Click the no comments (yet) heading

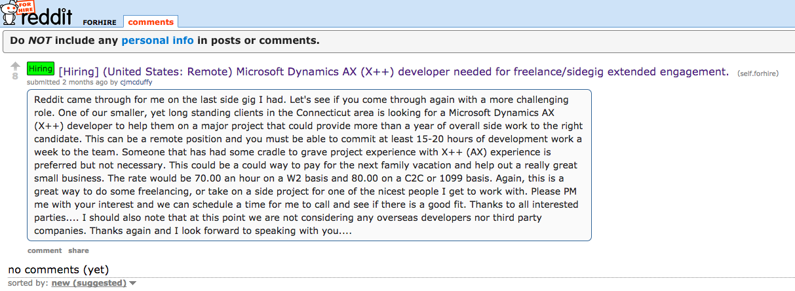click(58, 269)
